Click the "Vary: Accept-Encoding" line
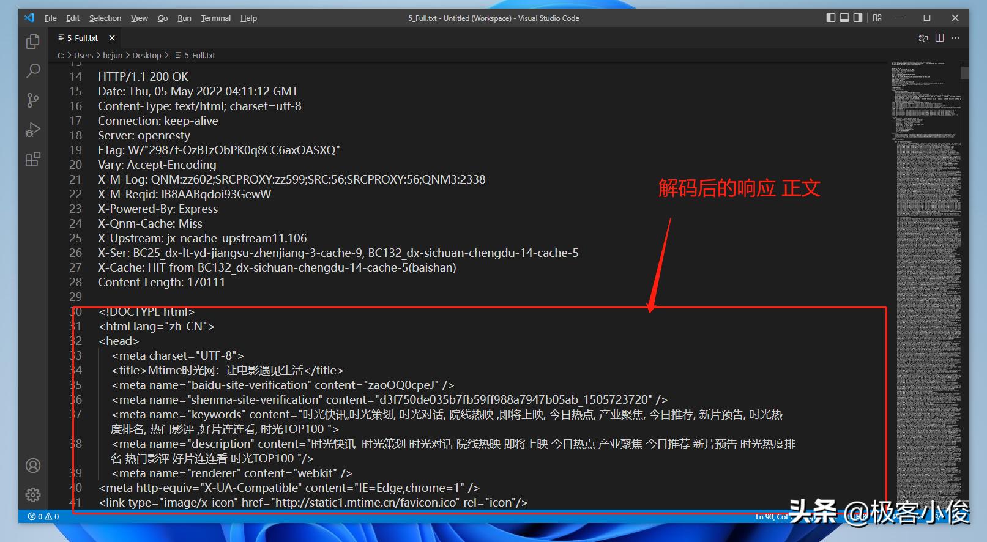Viewport: 987px width, 542px height. click(157, 165)
